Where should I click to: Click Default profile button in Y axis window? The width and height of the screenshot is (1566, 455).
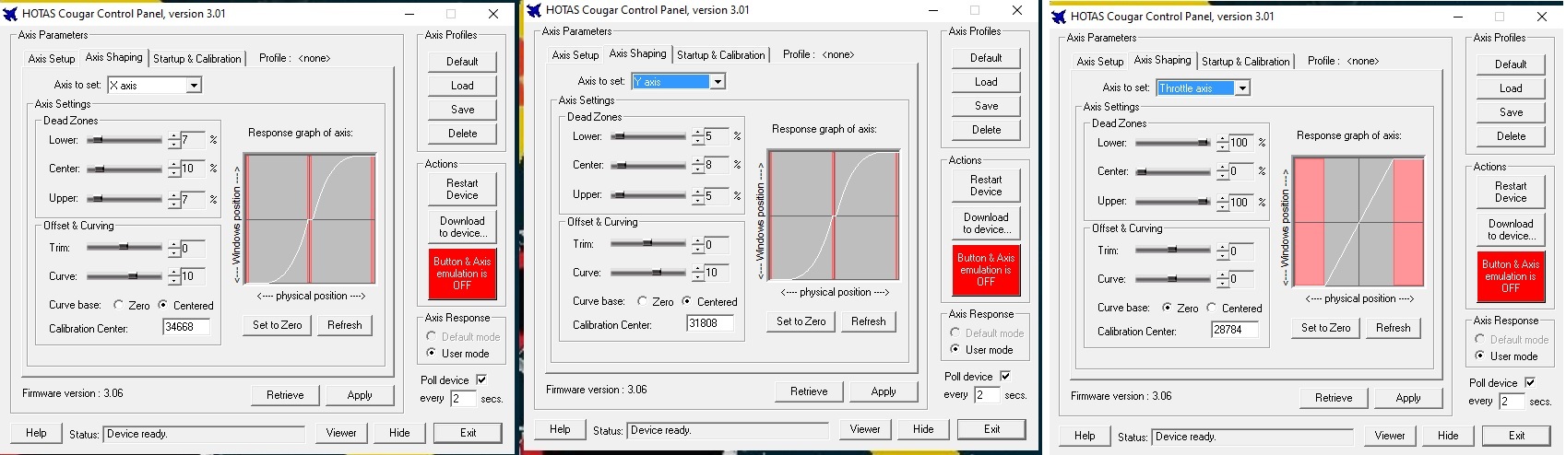click(x=987, y=58)
